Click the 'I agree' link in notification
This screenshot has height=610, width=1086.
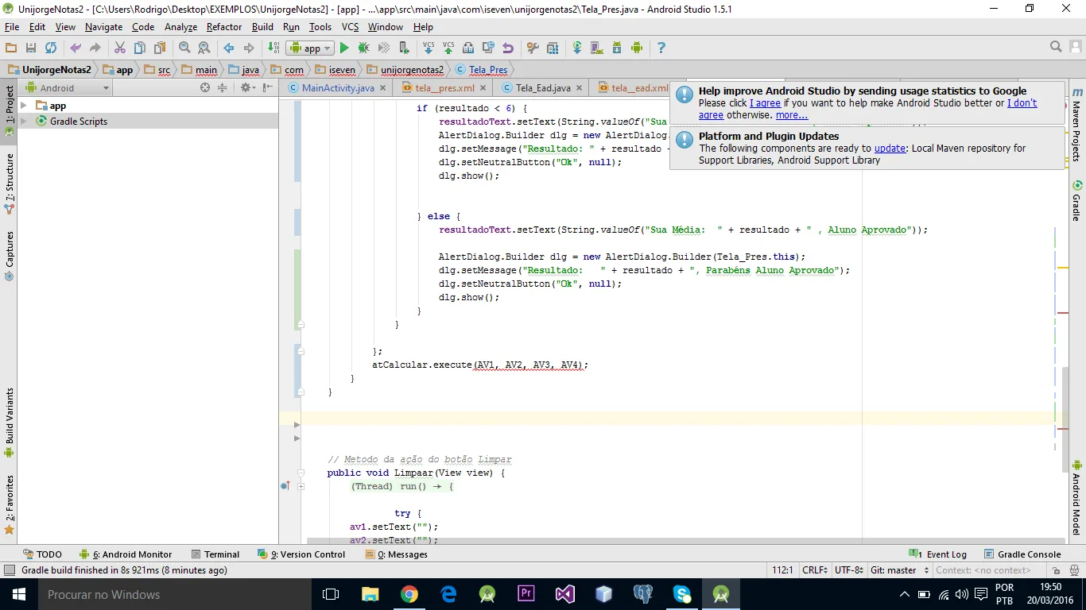pyautogui.click(x=765, y=103)
